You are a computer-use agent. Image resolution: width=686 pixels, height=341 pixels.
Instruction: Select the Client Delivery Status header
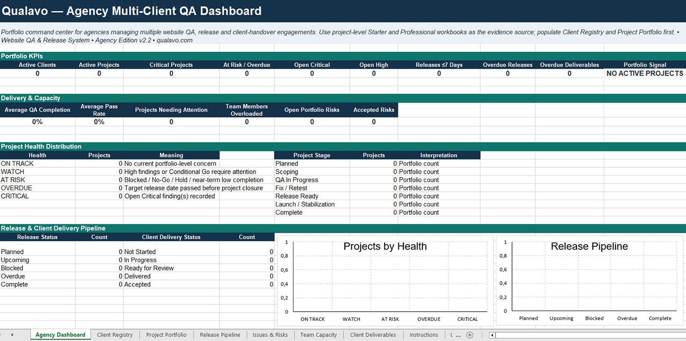(x=171, y=237)
